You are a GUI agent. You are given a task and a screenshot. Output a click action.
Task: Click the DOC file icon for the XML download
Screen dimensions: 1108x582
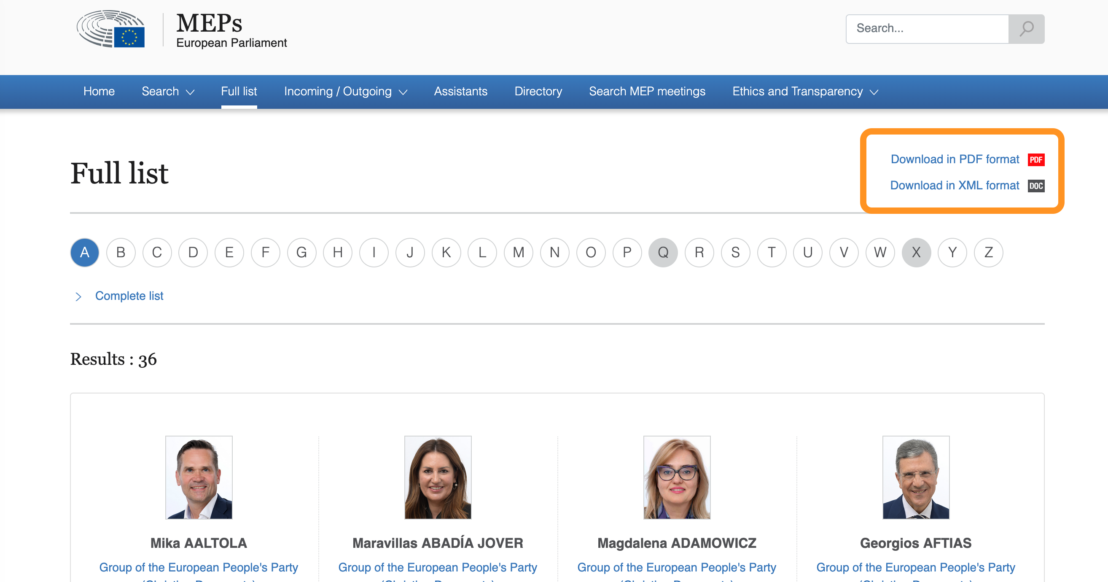1036,186
